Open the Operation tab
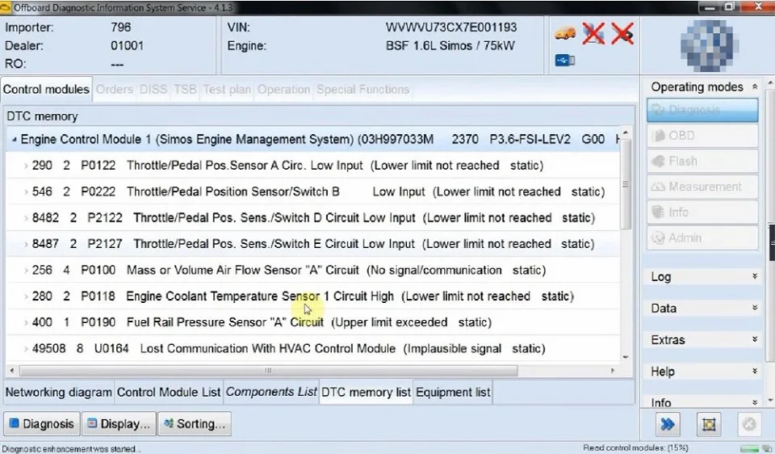 pyautogui.click(x=283, y=90)
